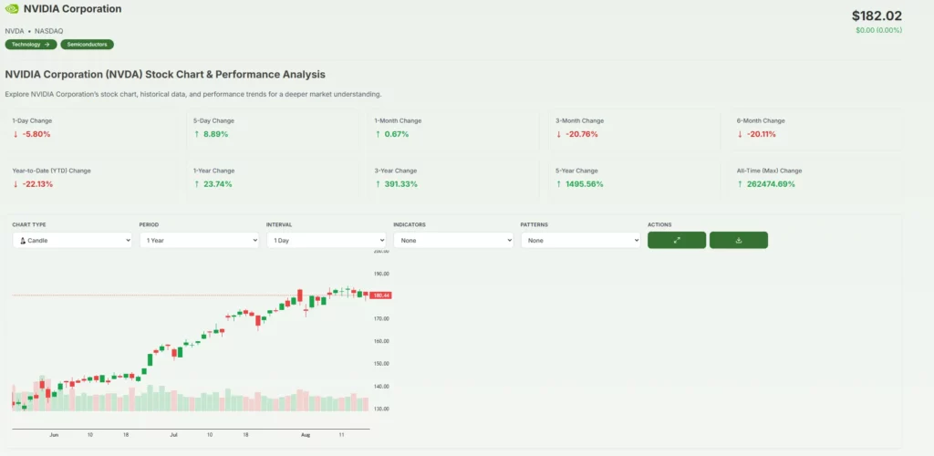Click the fullscreen expand chart button
Image resolution: width=934 pixels, height=456 pixels.
(x=677, y=240)
